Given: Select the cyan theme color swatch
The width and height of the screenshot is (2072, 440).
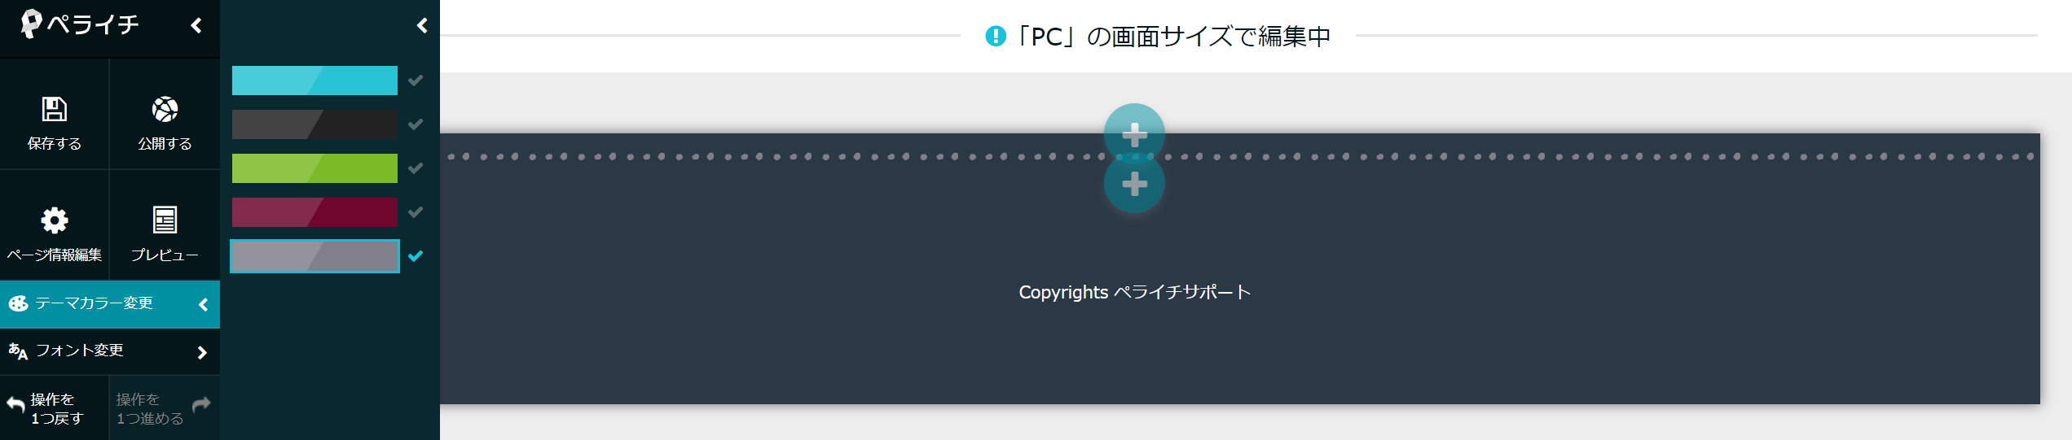Looking at the screenshot, I should click(315, 81).
